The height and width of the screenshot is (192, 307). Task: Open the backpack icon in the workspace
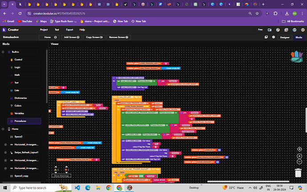(x=295, y=57)
